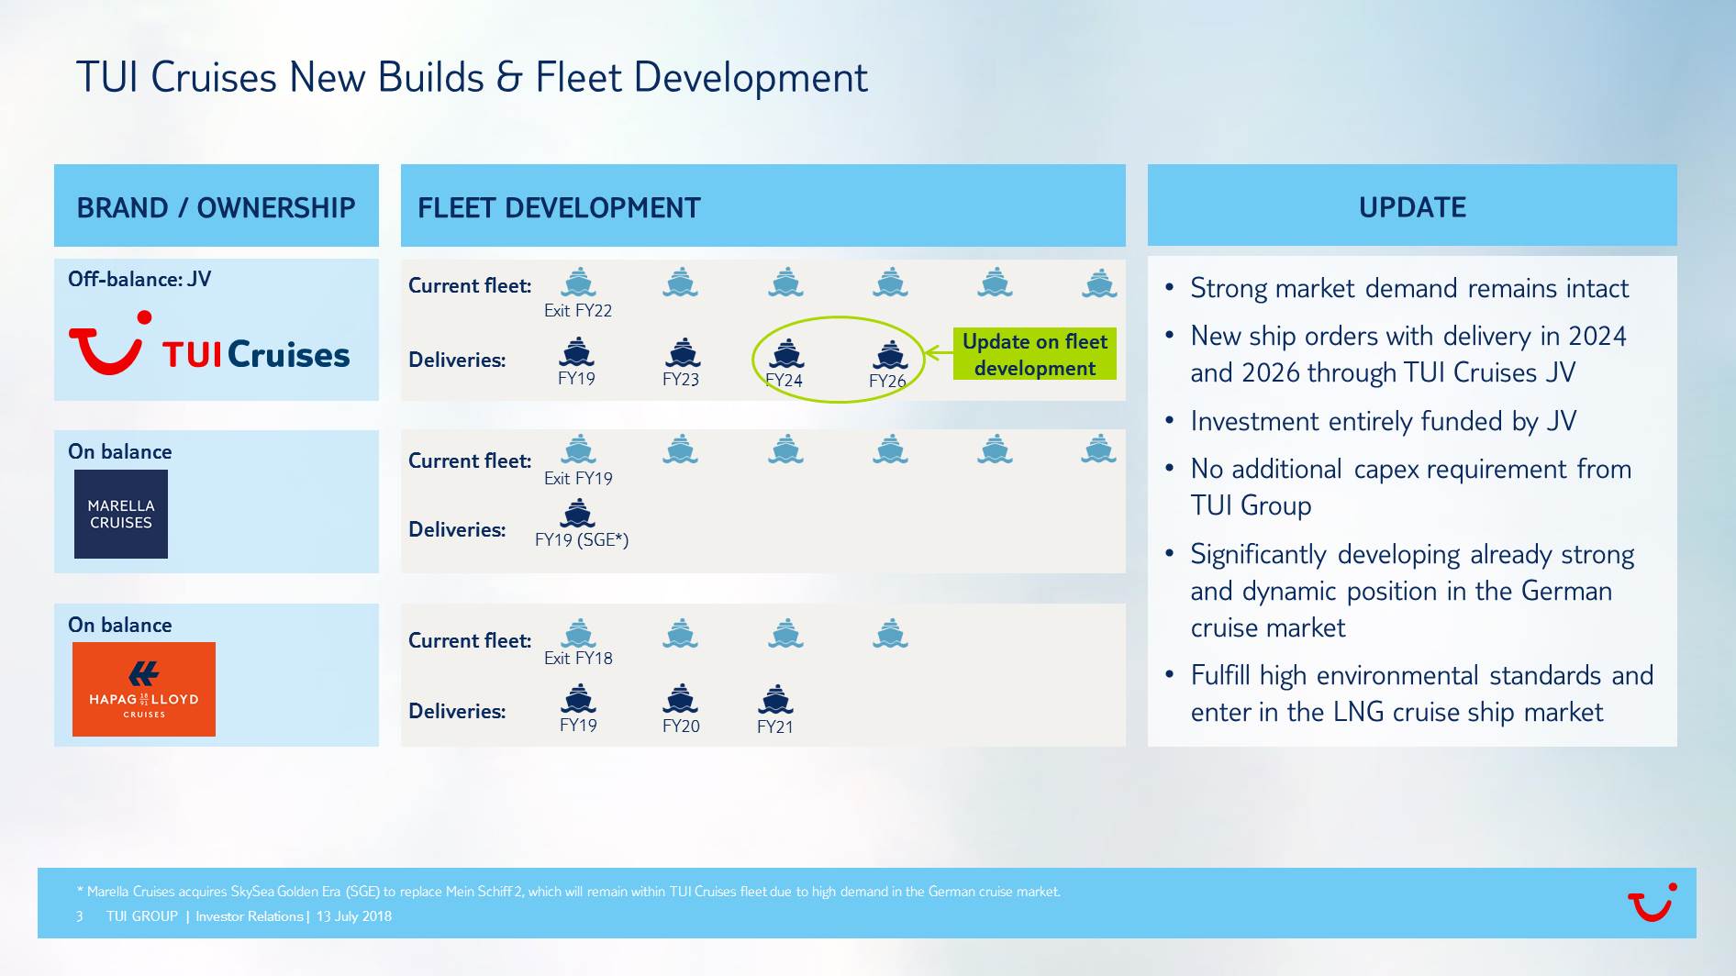The width and height of the screenshot is (1736, 976).
Task: Click the FLEET DEVELOPMENT column header
Action: point(763,205)
